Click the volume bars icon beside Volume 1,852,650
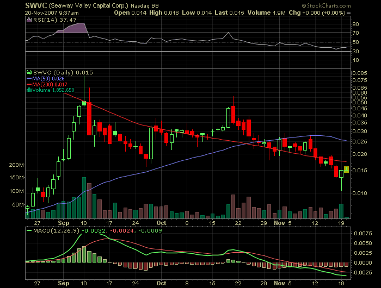381x288 pixels. pos(29,90)
